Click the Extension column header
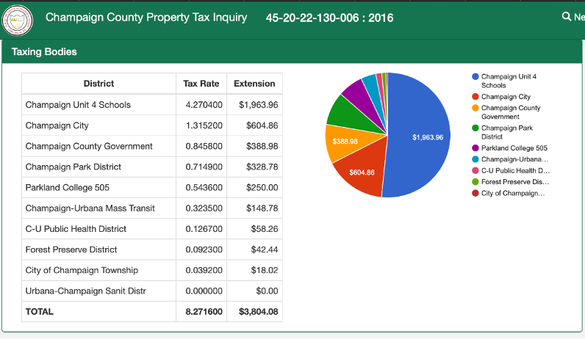The height and width of the screenshot is (339, 585). [254, 84]
